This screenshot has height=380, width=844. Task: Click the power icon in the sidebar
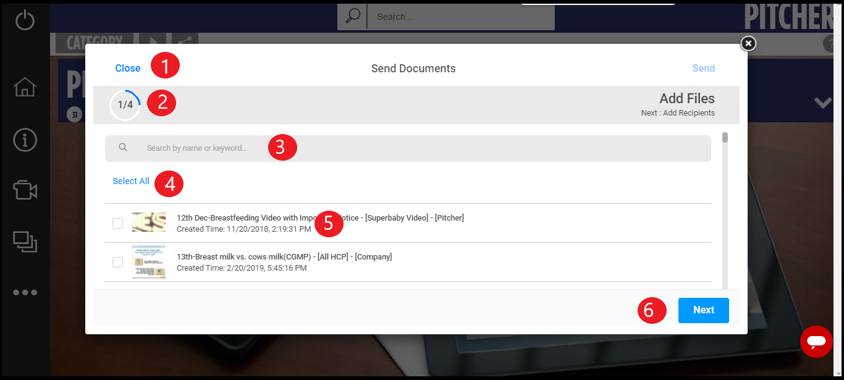click(x=25, y=20)
